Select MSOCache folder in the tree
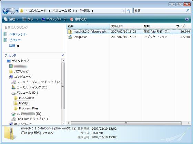 pos(27,98)
